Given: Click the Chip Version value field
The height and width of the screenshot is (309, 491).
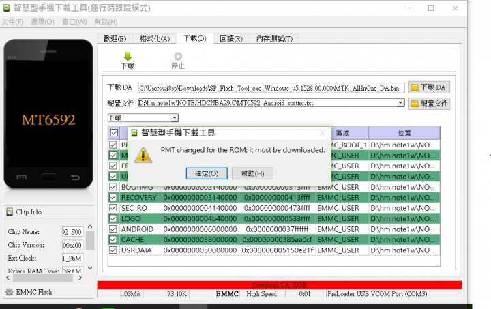Looking at the screenshot, I should click(73, 245).
